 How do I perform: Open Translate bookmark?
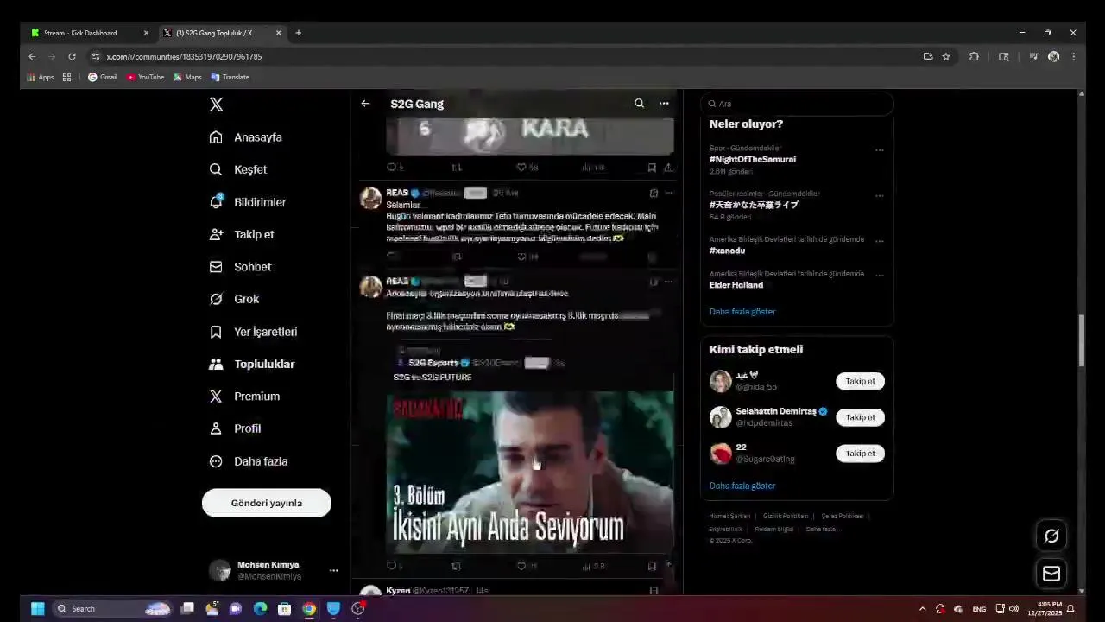pos(230,77)
